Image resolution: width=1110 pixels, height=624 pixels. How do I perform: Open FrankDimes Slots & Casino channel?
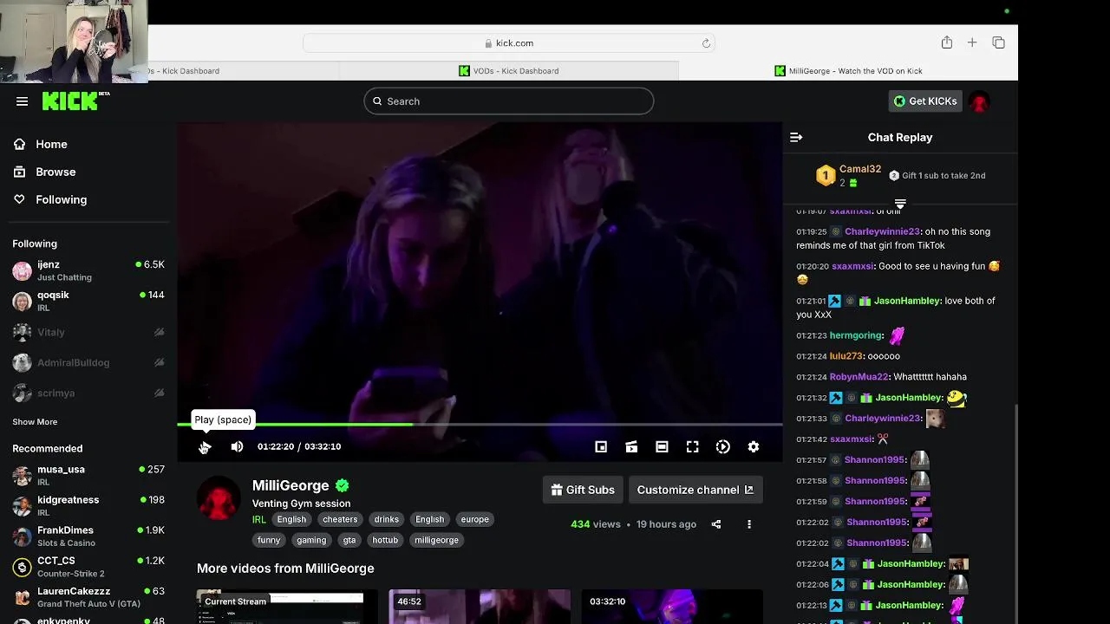(x=88, y=536)
